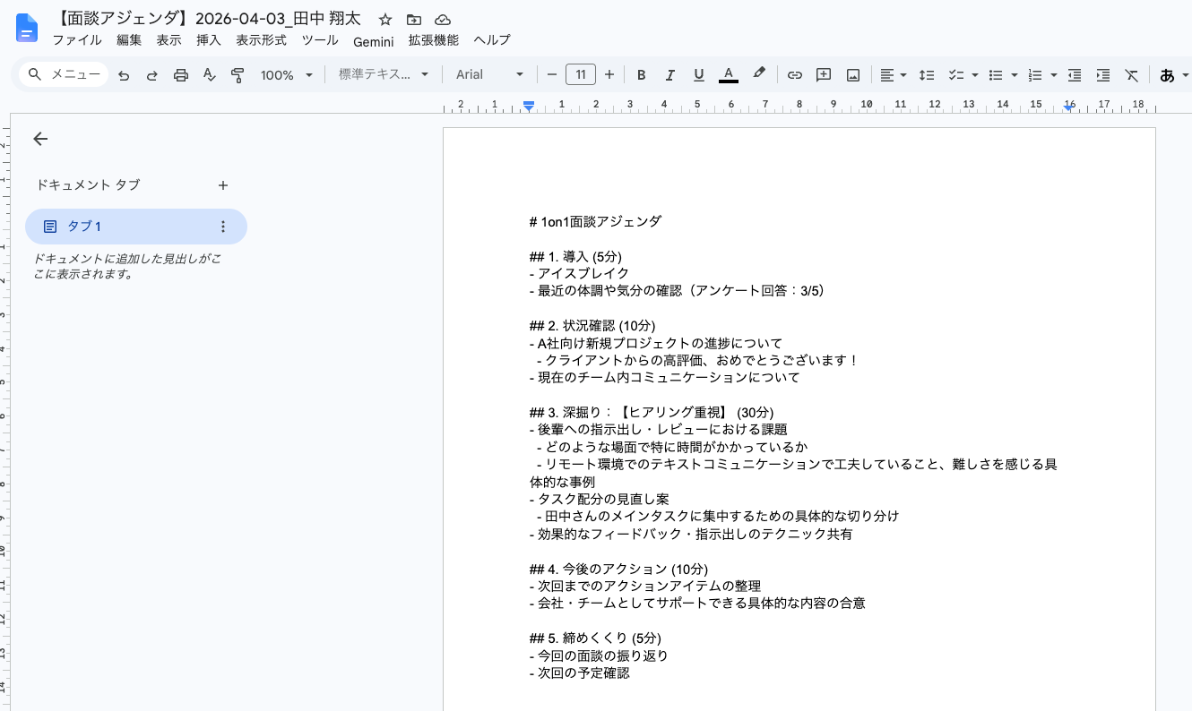The width and height of the screenshot is (1192, 711).
Task: Click the '- 次回の予定確認' line
Action: [x=580, y=672]
